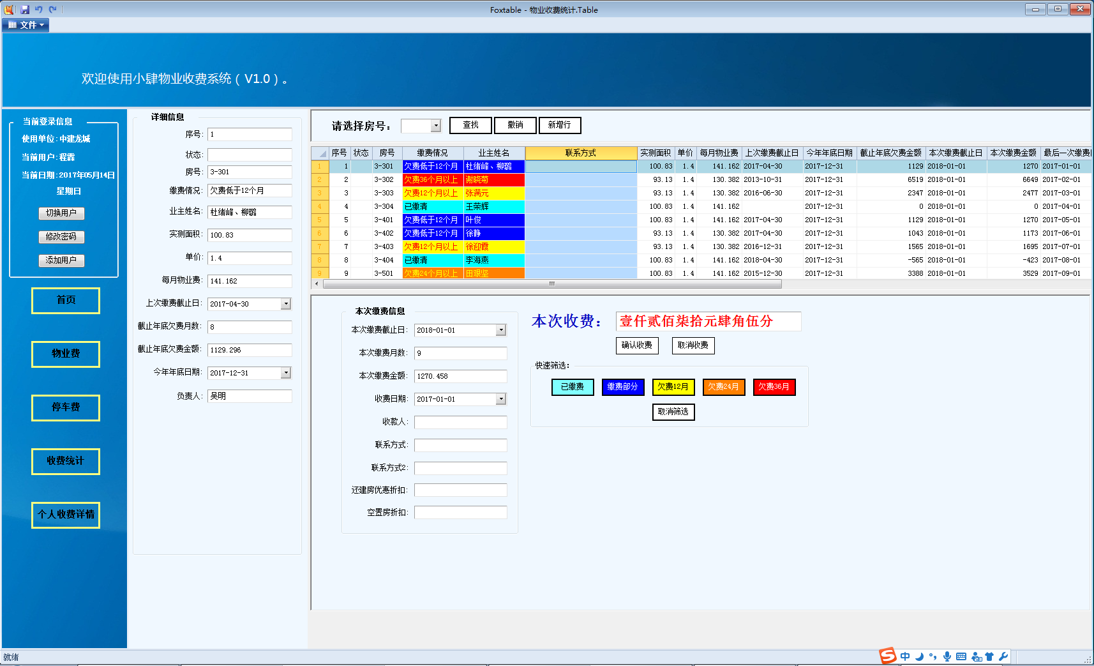Expand the 今年年底日期 date dropdown
The image size is (1094, 666).
click(x=286, y=373)
